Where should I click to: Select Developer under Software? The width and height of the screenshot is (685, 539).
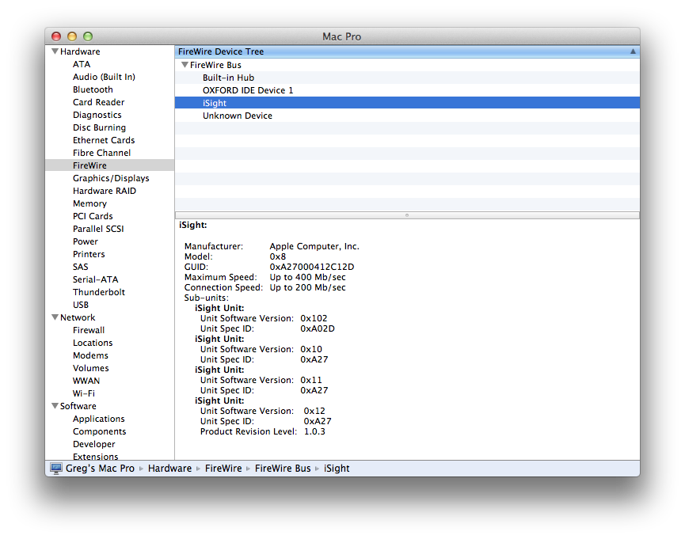94,444
